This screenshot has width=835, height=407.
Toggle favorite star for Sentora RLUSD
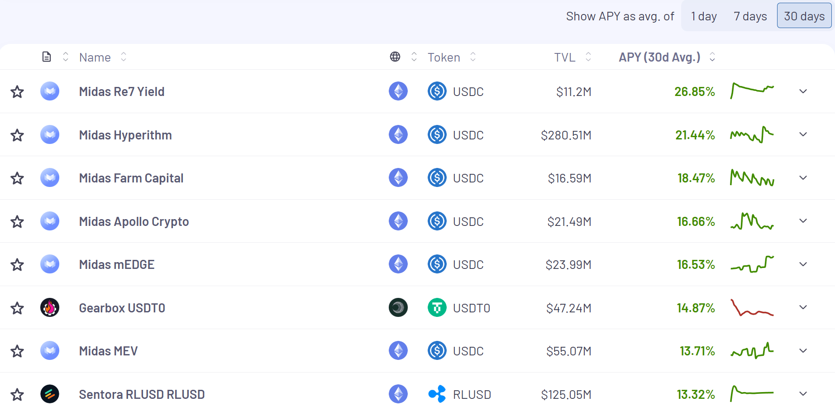tap(17, 395)
